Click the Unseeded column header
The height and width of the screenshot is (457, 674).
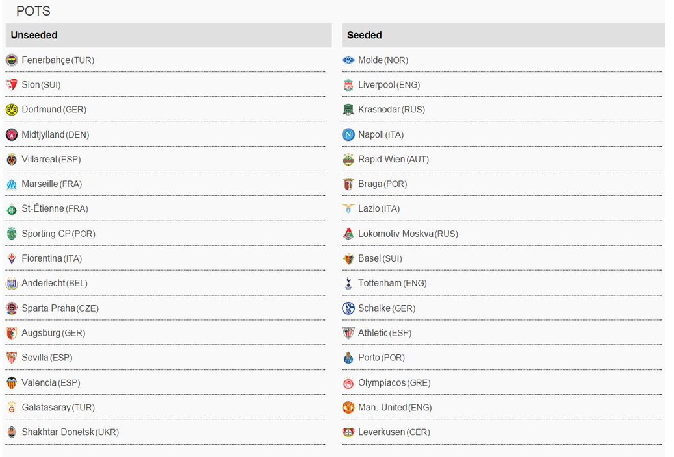34,35
